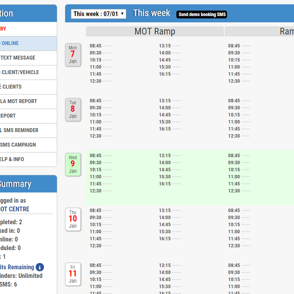Viewport: 294px width, 294px height.
Task: Book Tuesday 13:15 slot on MOT Ramp
Action: 170,101
